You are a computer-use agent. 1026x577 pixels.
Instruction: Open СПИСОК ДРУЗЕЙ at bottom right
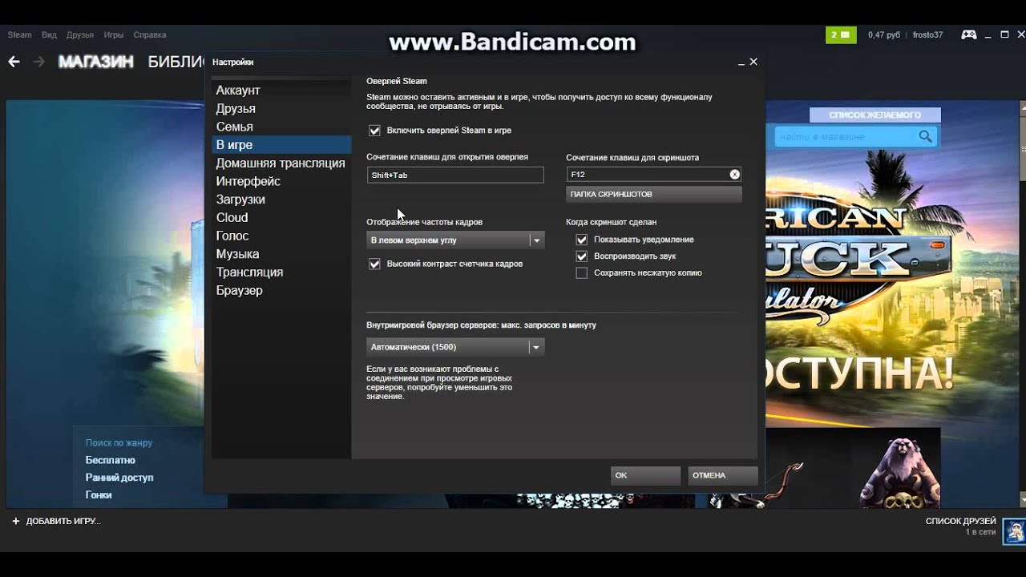[960, 521]
